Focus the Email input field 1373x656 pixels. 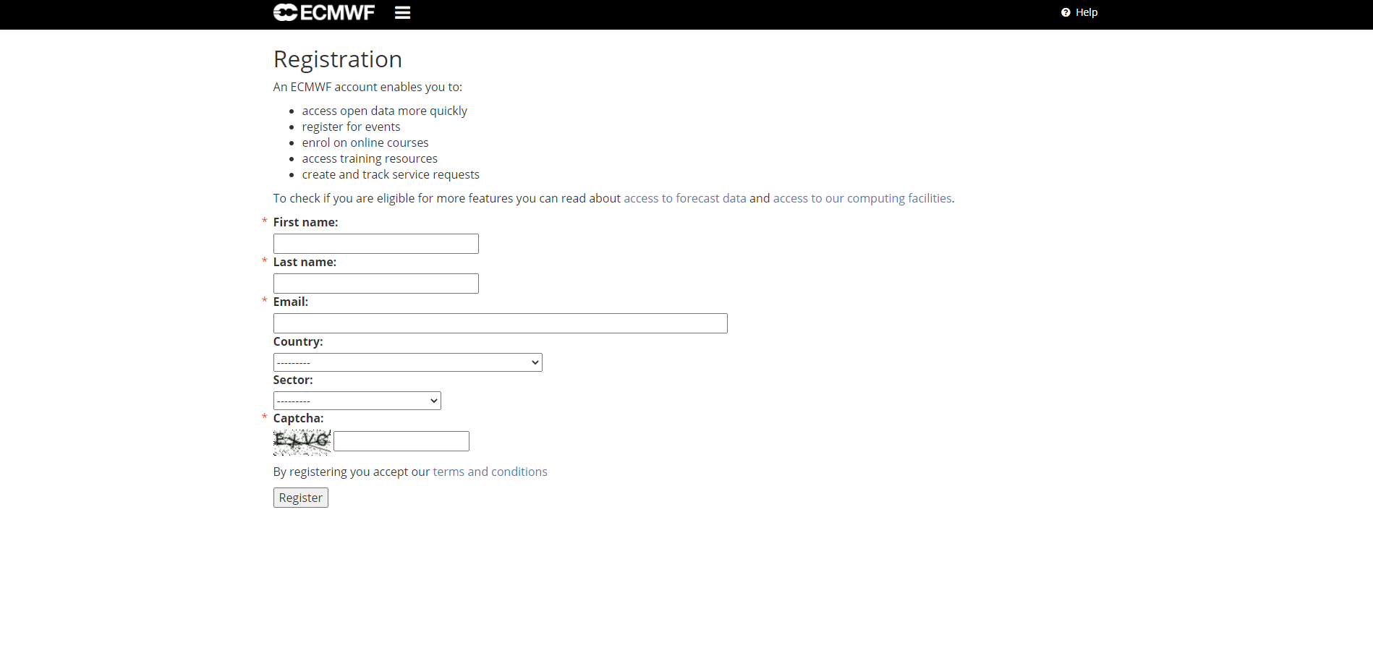click(x=500, y=323)
